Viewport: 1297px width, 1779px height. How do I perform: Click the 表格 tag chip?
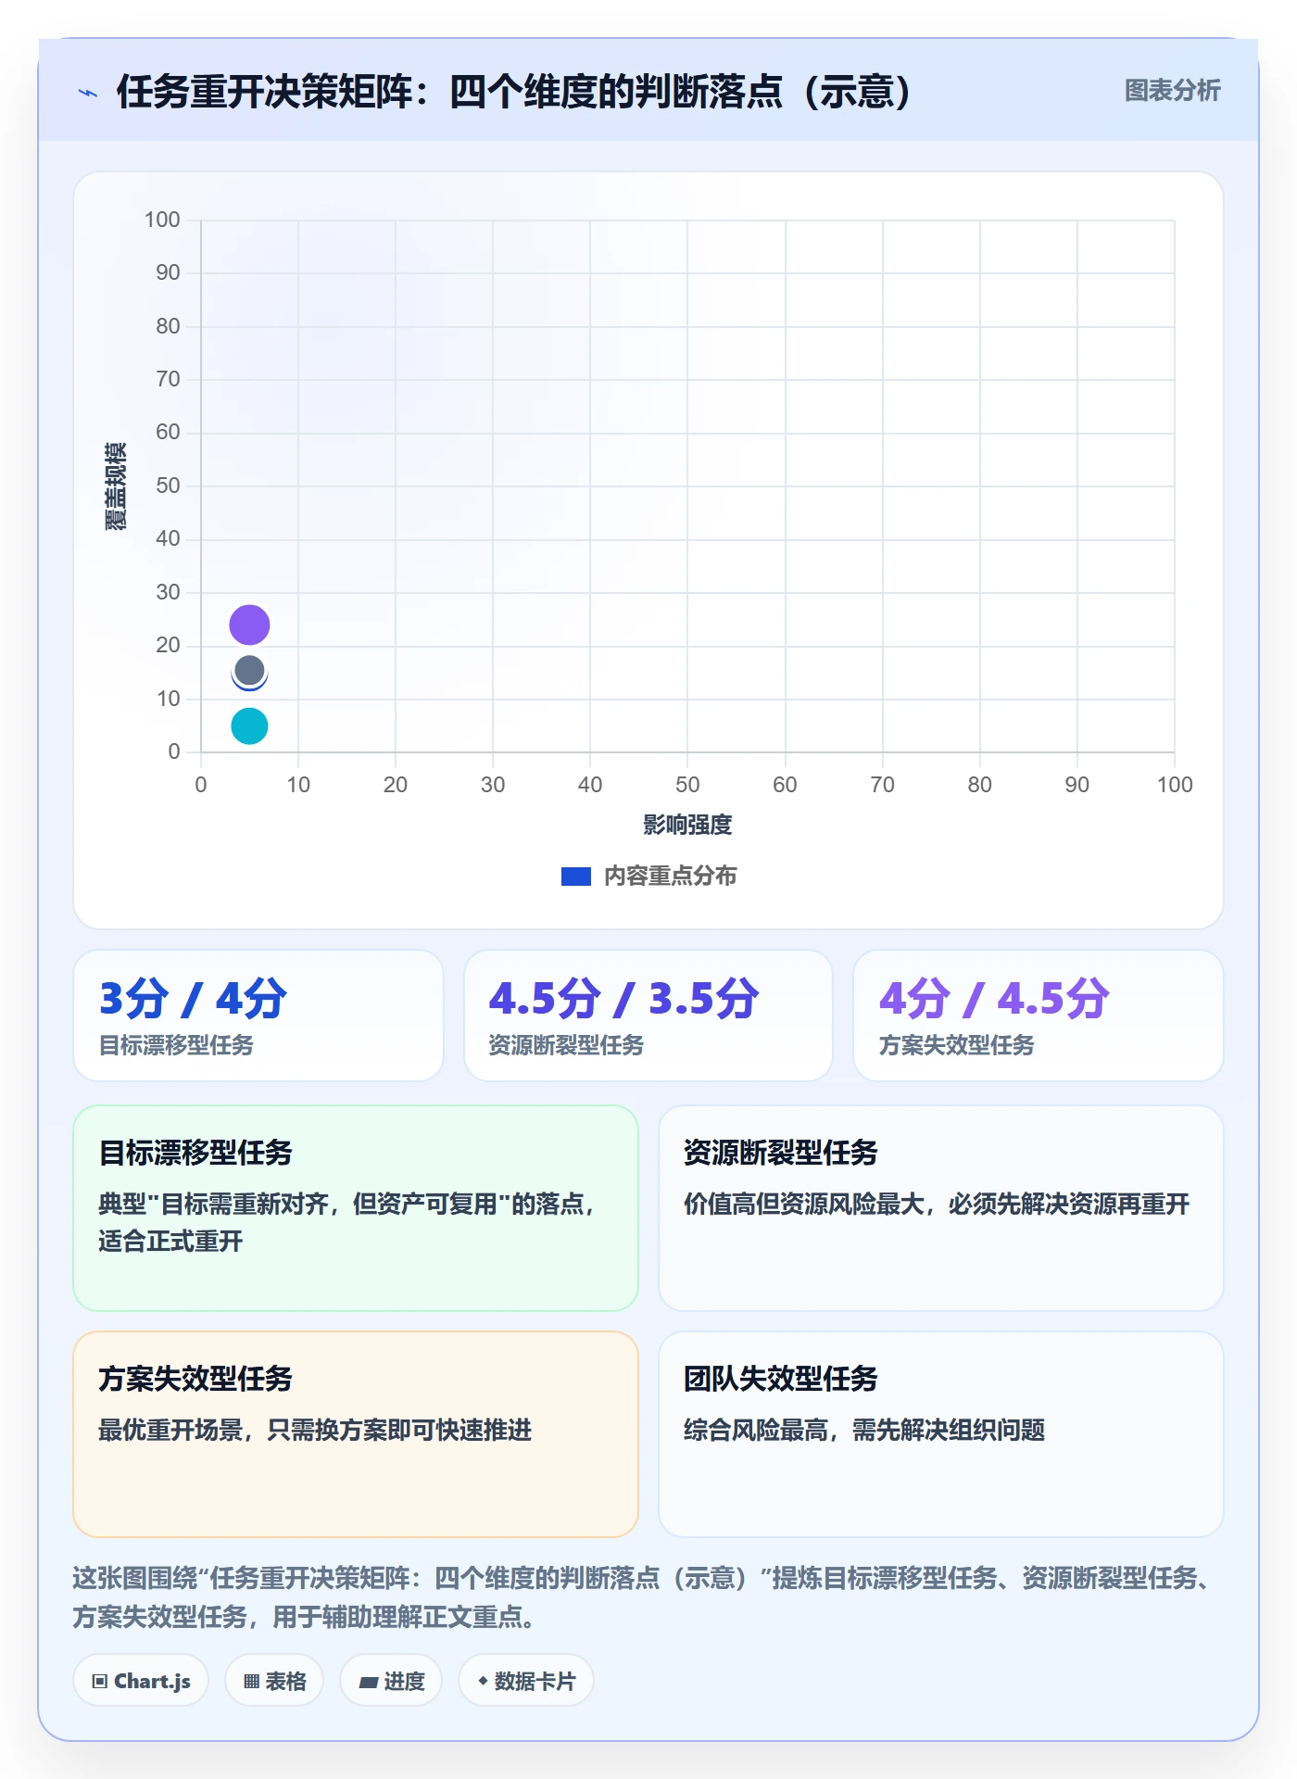274,1680
